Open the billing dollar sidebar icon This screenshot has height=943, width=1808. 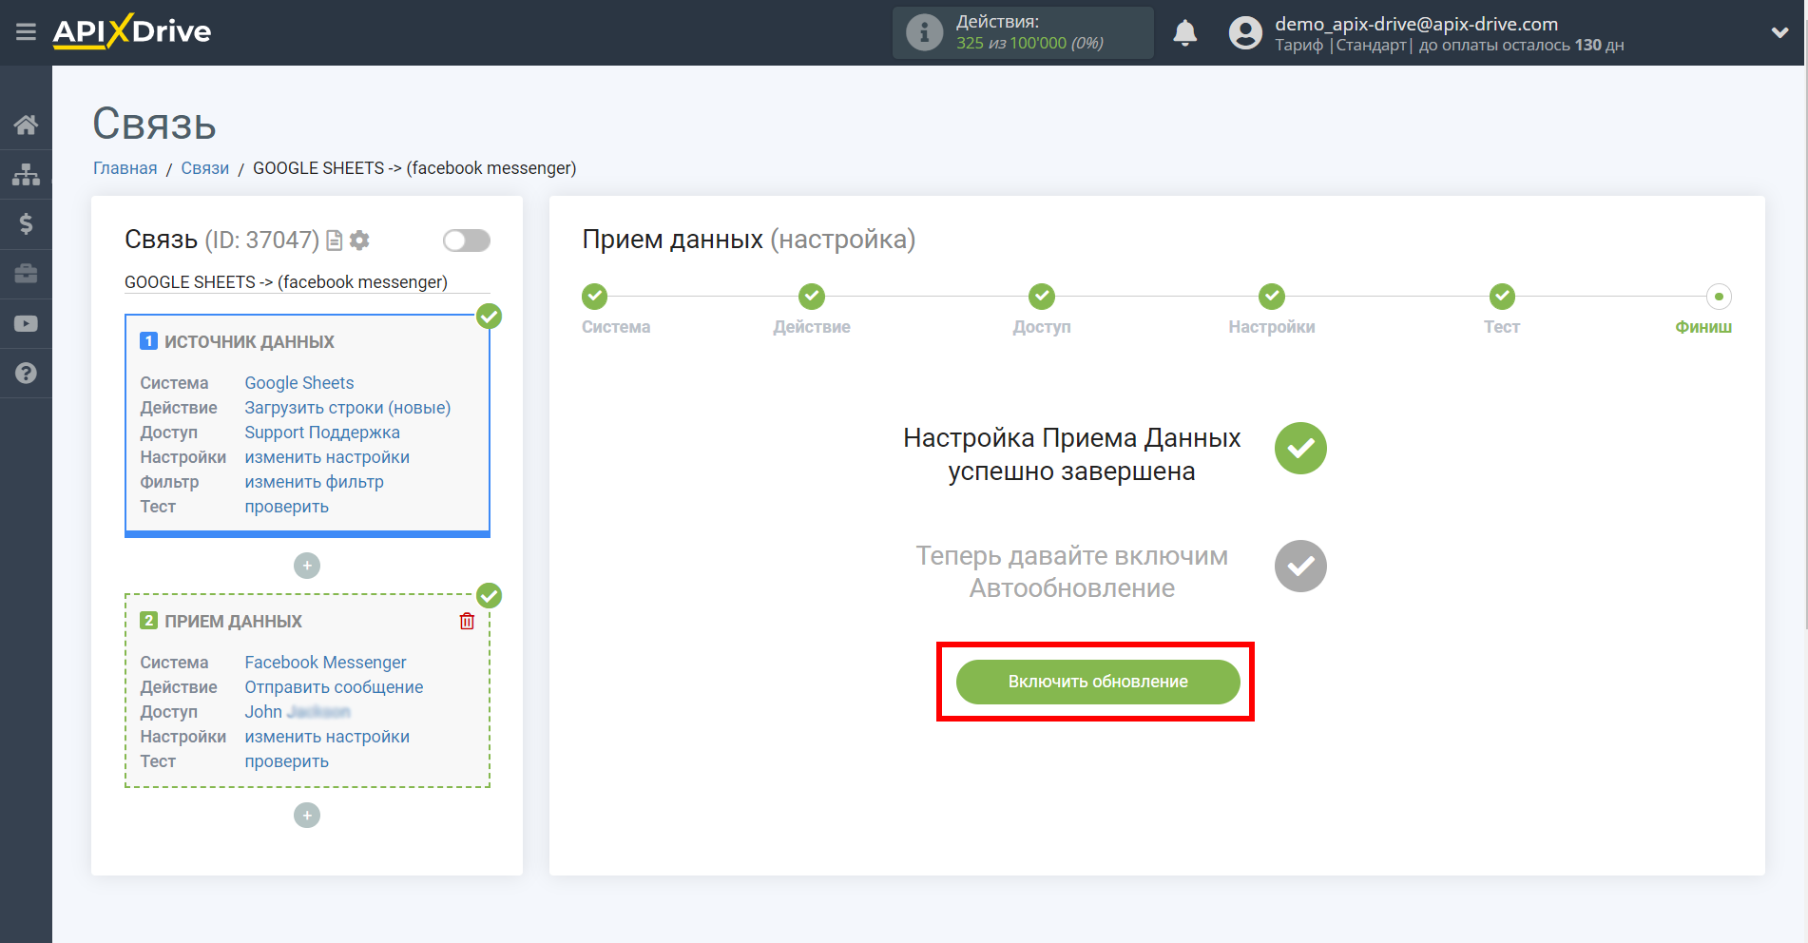26,223
